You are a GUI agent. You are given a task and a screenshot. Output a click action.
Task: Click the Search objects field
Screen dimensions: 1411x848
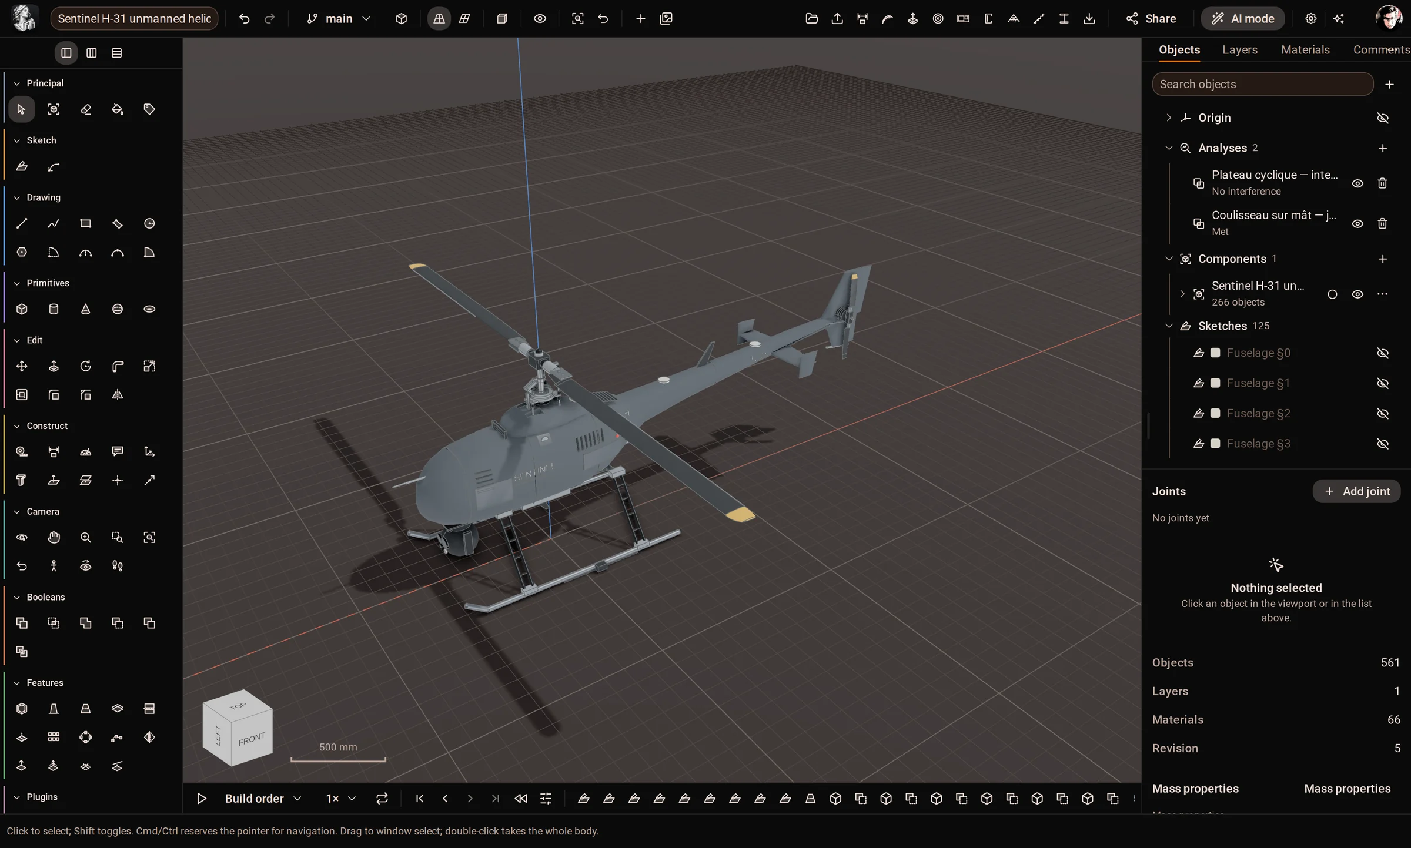tap(1263, 84)
